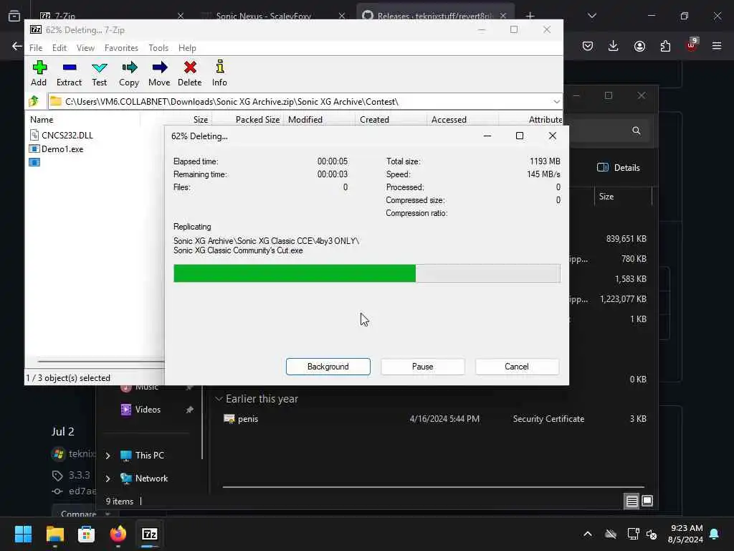Switch to the Sonic Nexus tab
The width and height of the screenshot is (734, 551).
pos(264,16)
